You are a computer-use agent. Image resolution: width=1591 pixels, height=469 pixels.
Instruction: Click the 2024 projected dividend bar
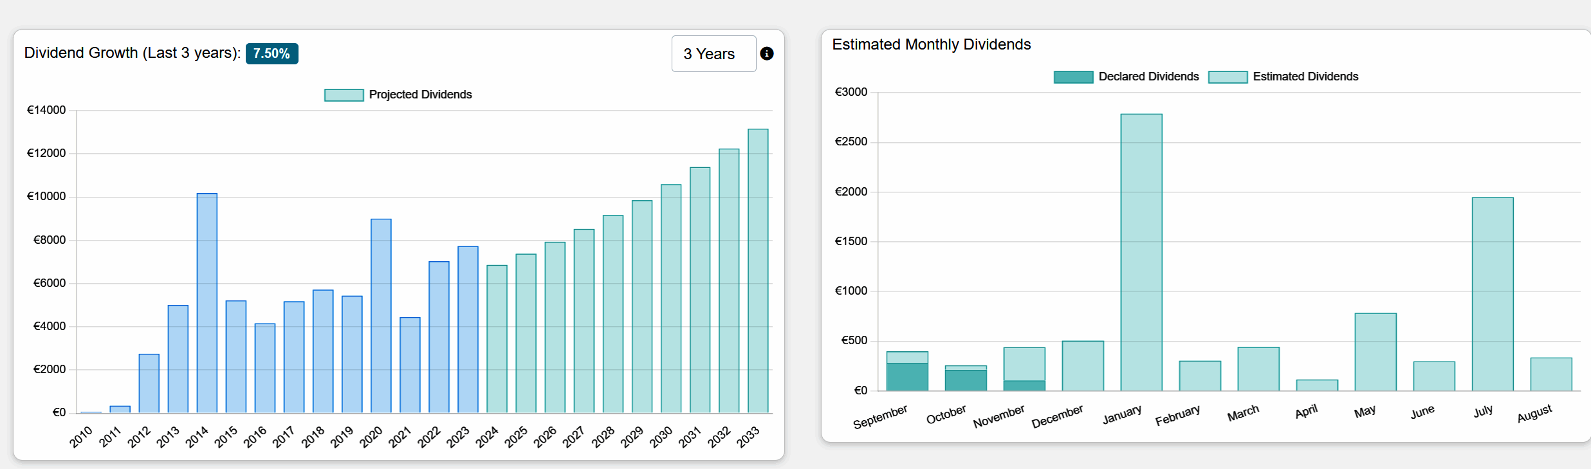click(497, 338)
